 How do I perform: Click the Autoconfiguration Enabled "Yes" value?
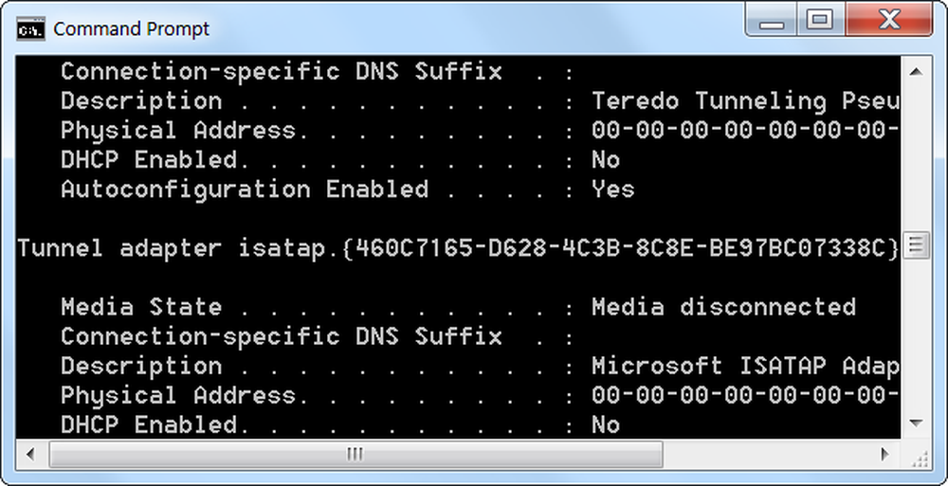click(613, 189)
